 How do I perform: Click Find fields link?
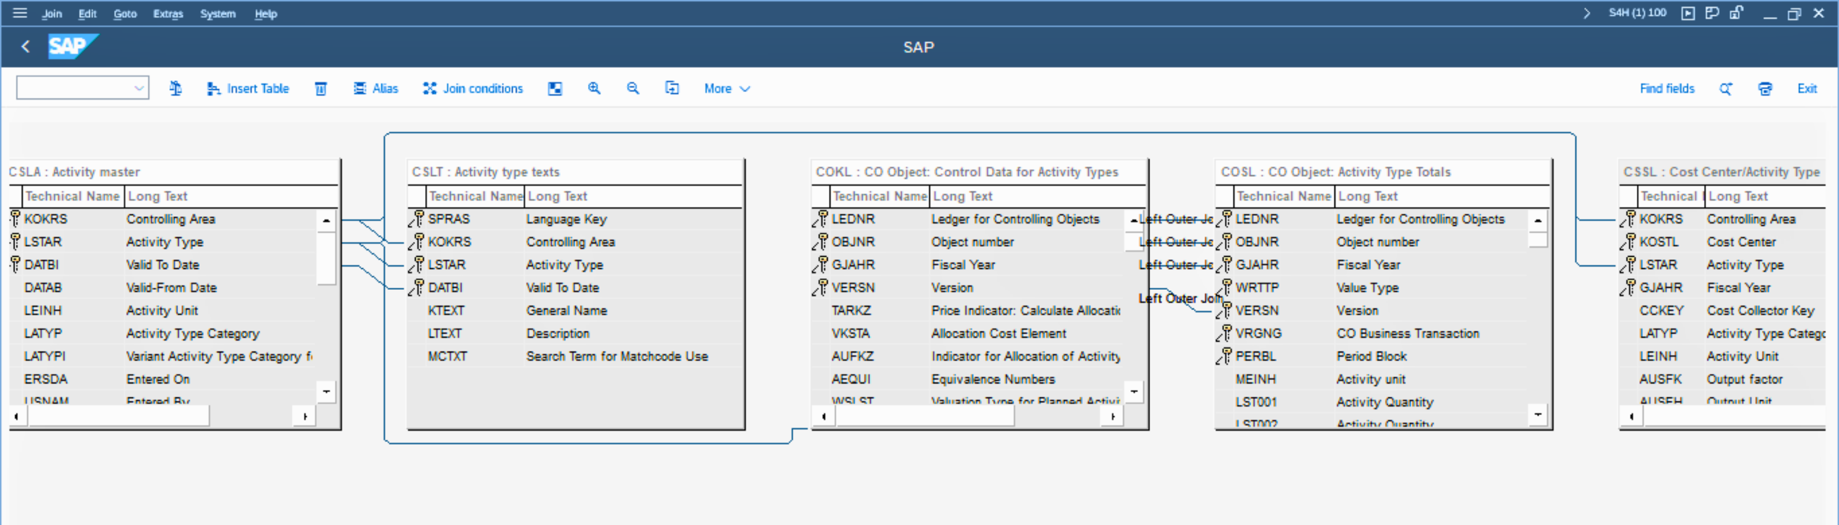[1666, 88]
